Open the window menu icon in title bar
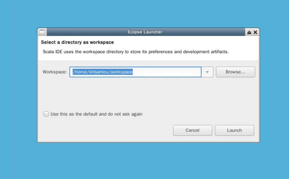 point(42,32)
